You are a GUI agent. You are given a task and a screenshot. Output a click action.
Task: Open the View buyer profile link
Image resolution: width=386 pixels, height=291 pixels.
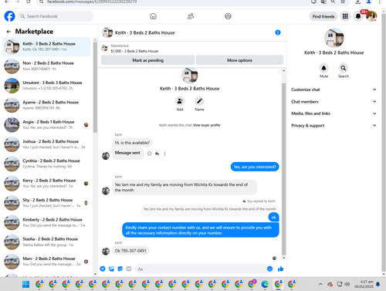pyautogui.click(x=207, y=125)
